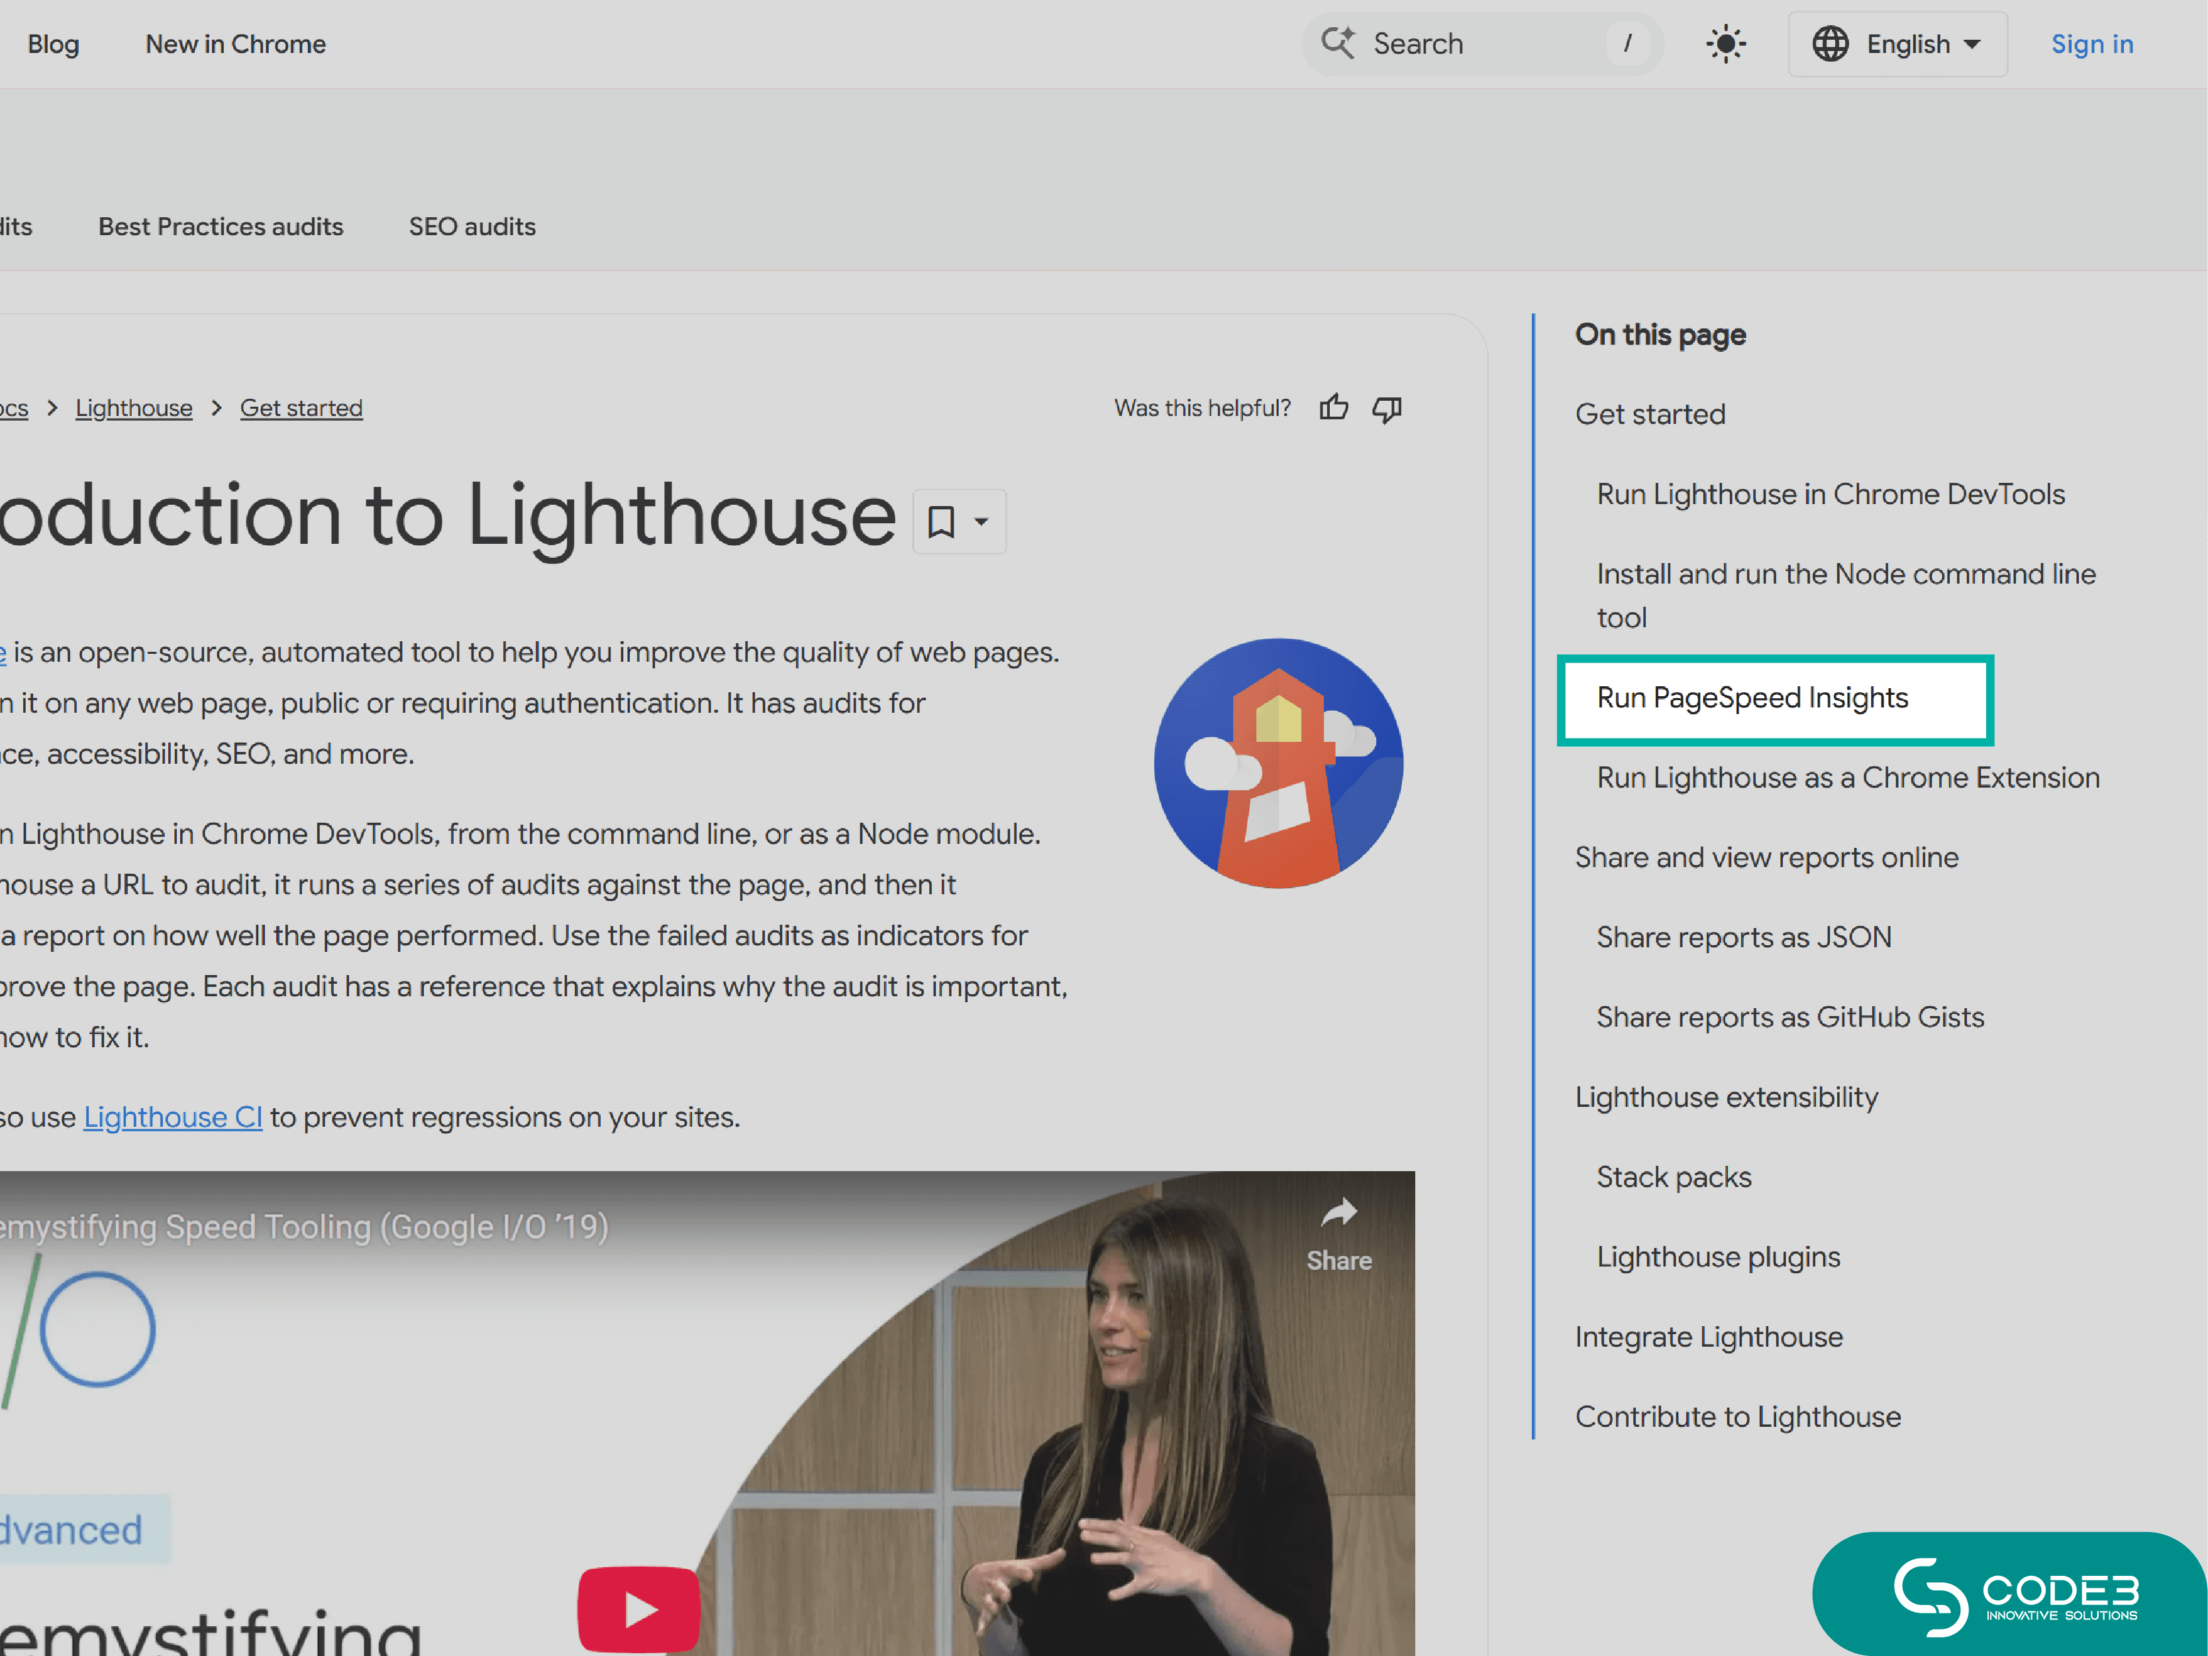Jump to Lighthouse plugins section
Image resolution: width=2208 pixels, height=1656 pixels.
1718,1257
